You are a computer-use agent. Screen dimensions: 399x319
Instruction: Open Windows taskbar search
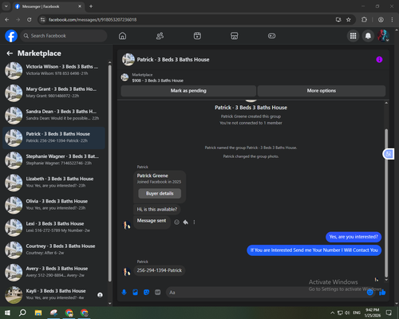point(22,313)
